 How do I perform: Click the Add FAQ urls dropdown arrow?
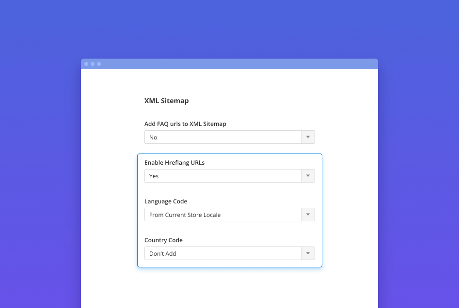coord(308,138)
